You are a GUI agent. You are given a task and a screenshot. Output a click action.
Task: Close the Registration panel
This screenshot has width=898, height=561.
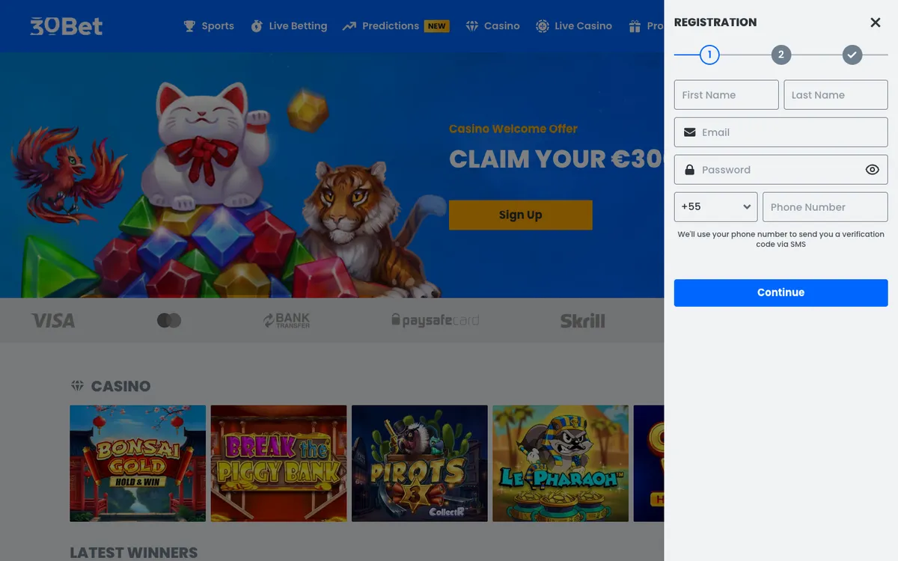pyautogui.click(x=876, y=22)
